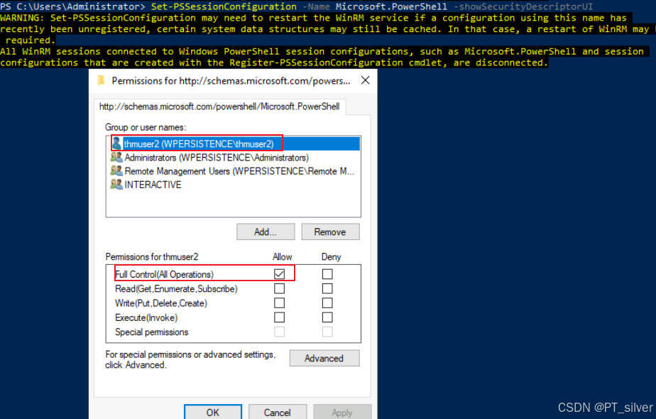Check Deny for Write(Put,Delete,Create)
Image resolution: width=656 pixels, height=419 pixels.
coord(327,303)
